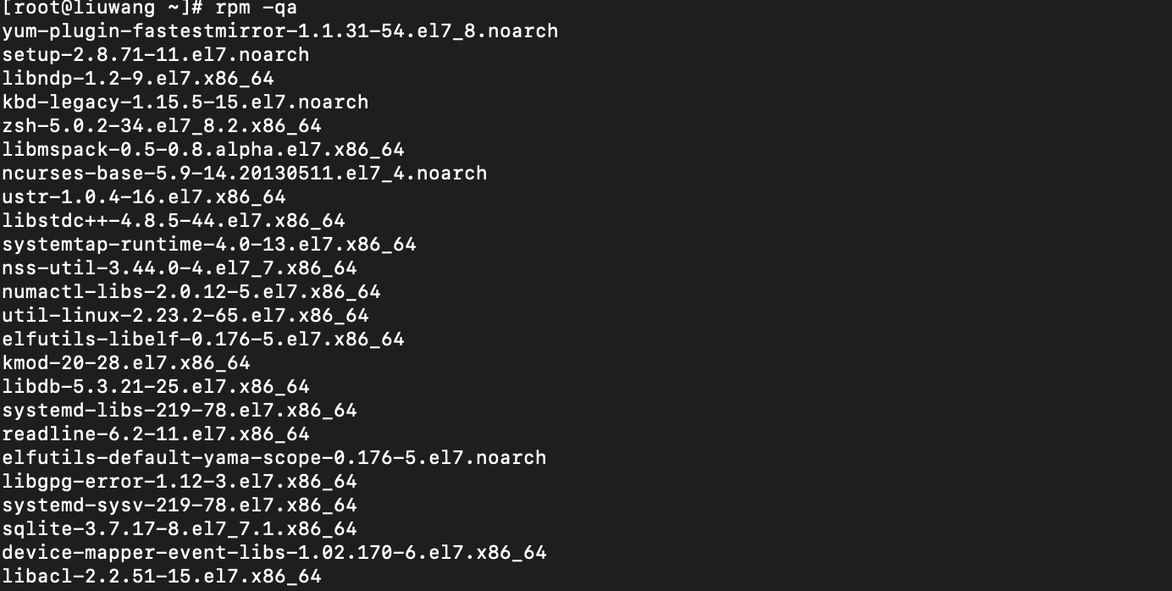Select the kmod-20-28.el7 line
This screenshot has width=1172, height=591.
point(125,363)
